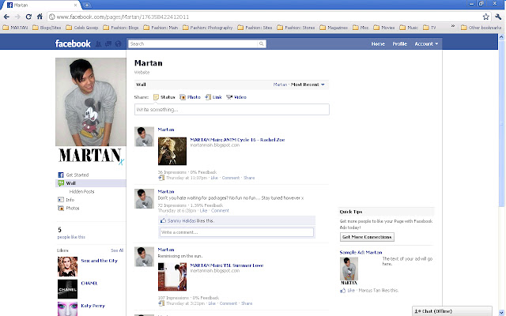Viewport: 506px width, 316px height.
Task: Open the browser home page icon
Action: (x=40, y=17)
